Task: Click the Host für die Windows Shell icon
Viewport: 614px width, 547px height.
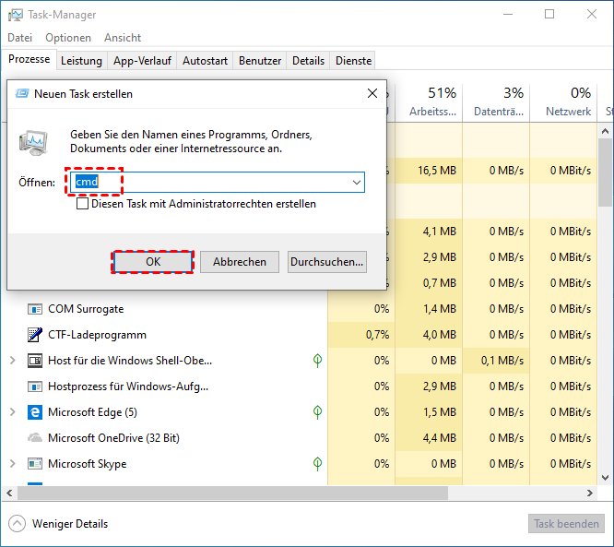Action: point(35,361)
